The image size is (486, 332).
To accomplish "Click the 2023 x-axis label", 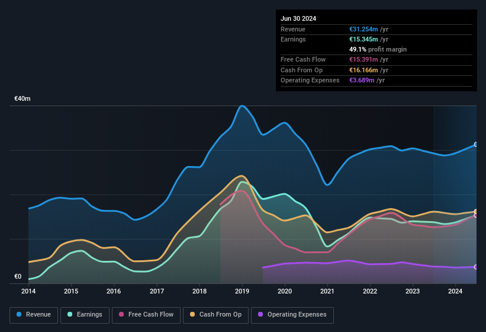I will tap(413, 291).
